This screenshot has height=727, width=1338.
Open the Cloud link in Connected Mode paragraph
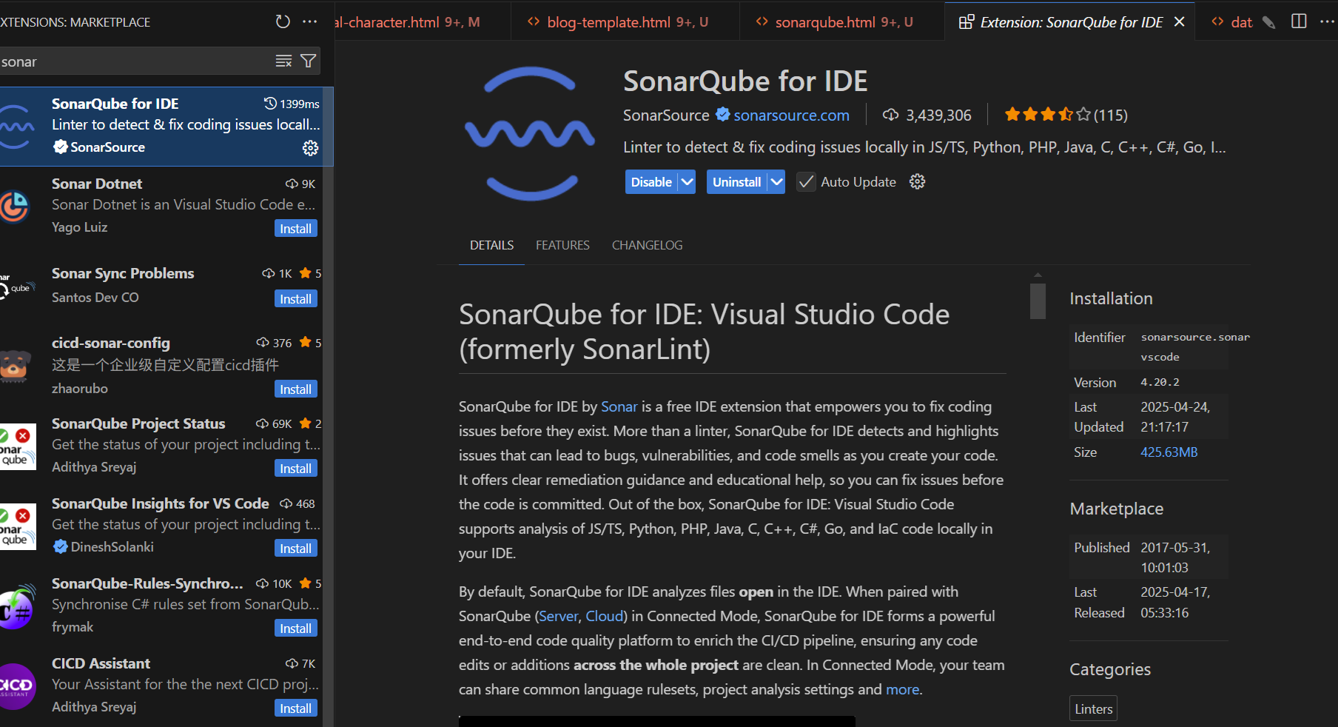(x=605, y=616)
